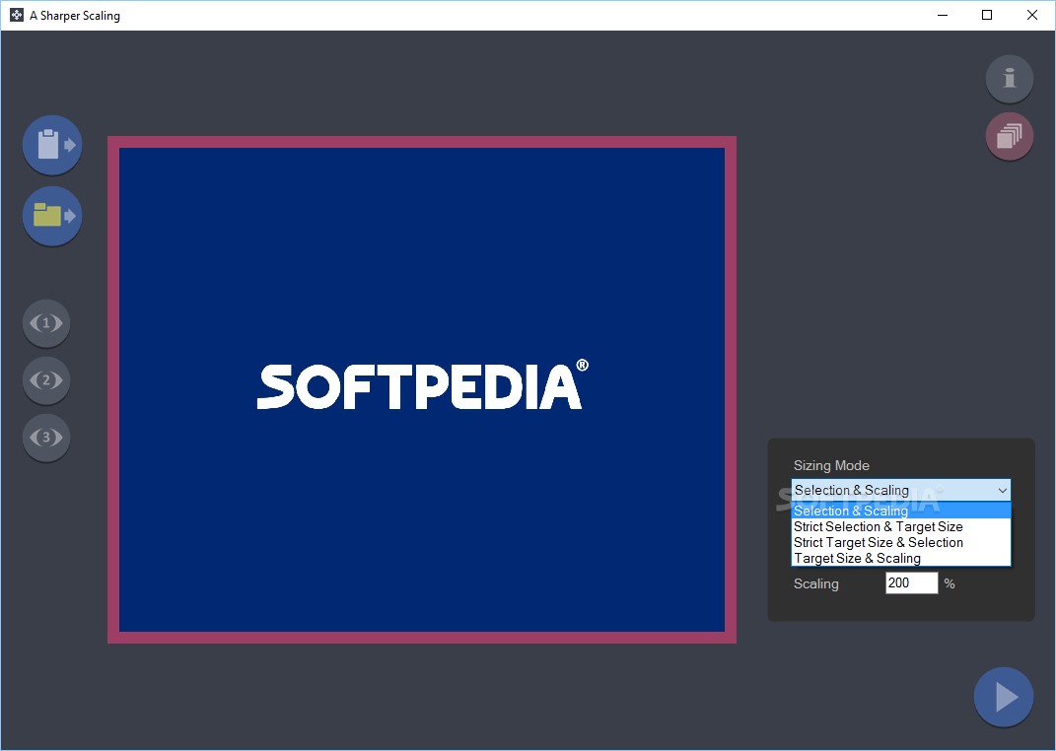Click the A Sharper Scaling title bar icon
The image size is (1056, 751).
[x=17, y=15]
